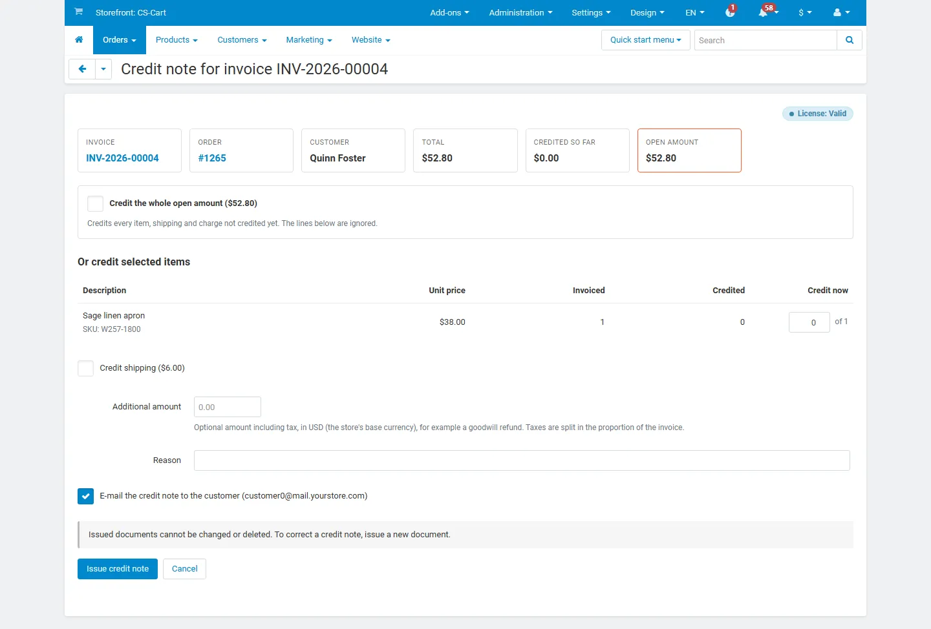Click the customer name Quinn Foster
Viewport: 931px width, 629px height.
(x=337, y=158)
